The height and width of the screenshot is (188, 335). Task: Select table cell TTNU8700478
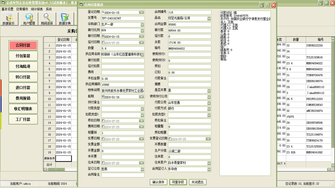[x=318, y=75]
